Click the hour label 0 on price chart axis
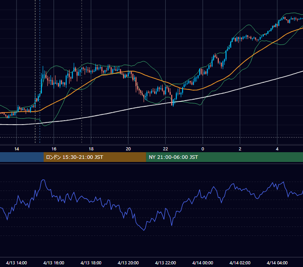 [203, 149]
